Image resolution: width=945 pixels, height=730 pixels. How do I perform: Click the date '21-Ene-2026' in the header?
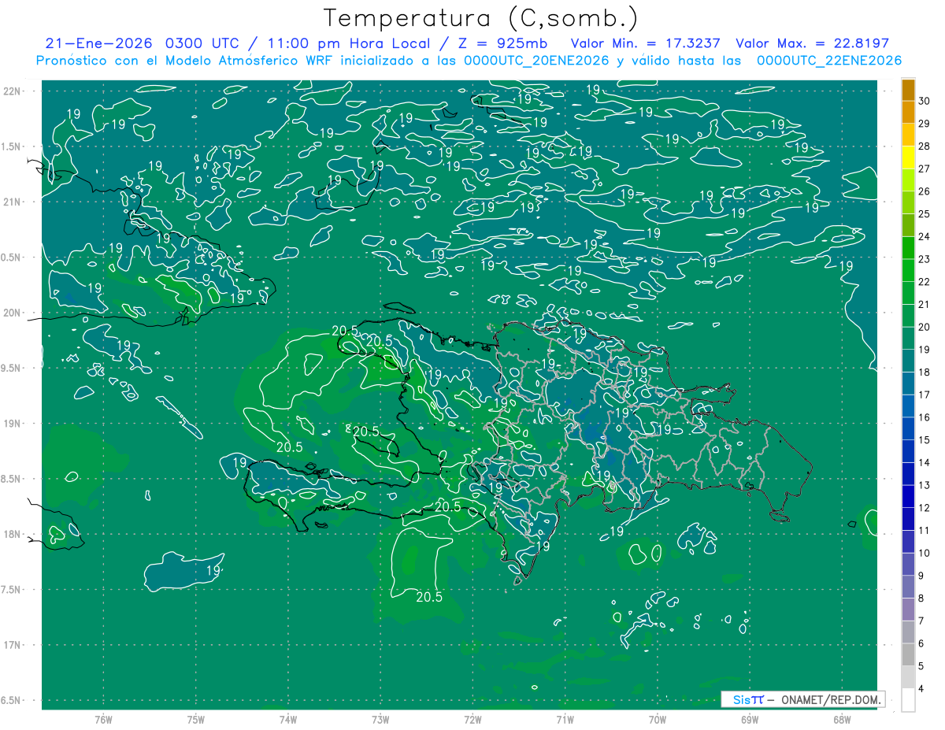[x=99, y=43]
